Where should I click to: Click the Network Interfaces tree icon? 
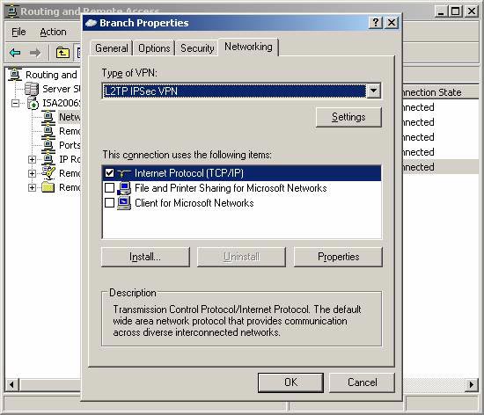click(48, 117)
